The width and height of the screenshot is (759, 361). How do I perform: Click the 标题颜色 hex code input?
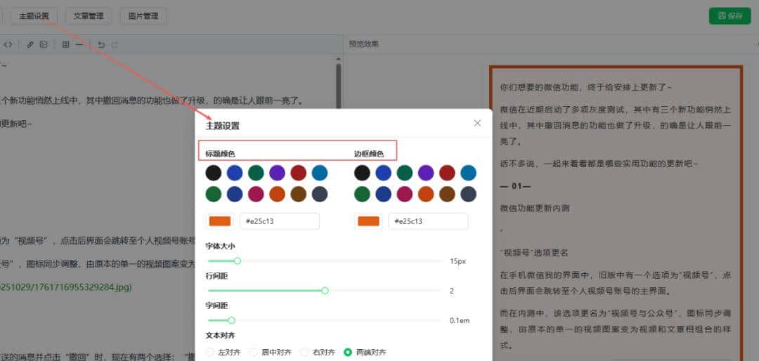280,221
